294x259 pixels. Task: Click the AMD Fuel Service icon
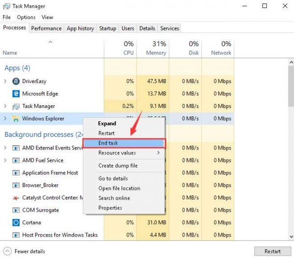[16, 160]
